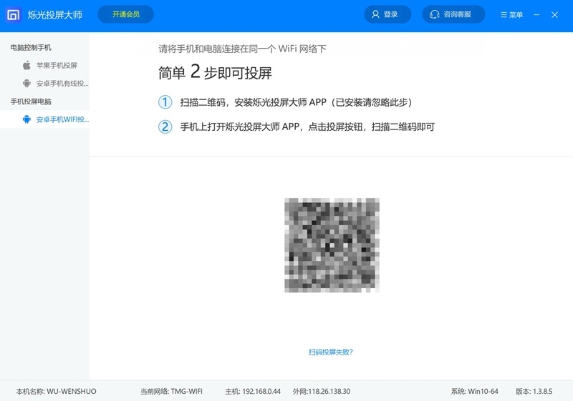Click the QR code image
The image size is (573, 401).
click(x=332, y=245)
